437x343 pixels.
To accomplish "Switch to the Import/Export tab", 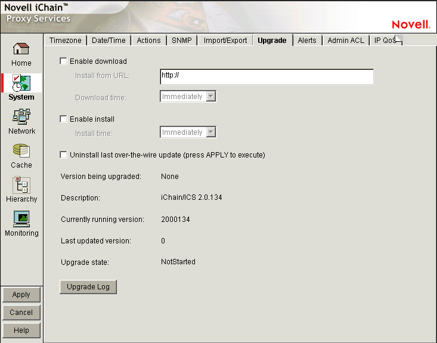I will [x=225, y=41].
